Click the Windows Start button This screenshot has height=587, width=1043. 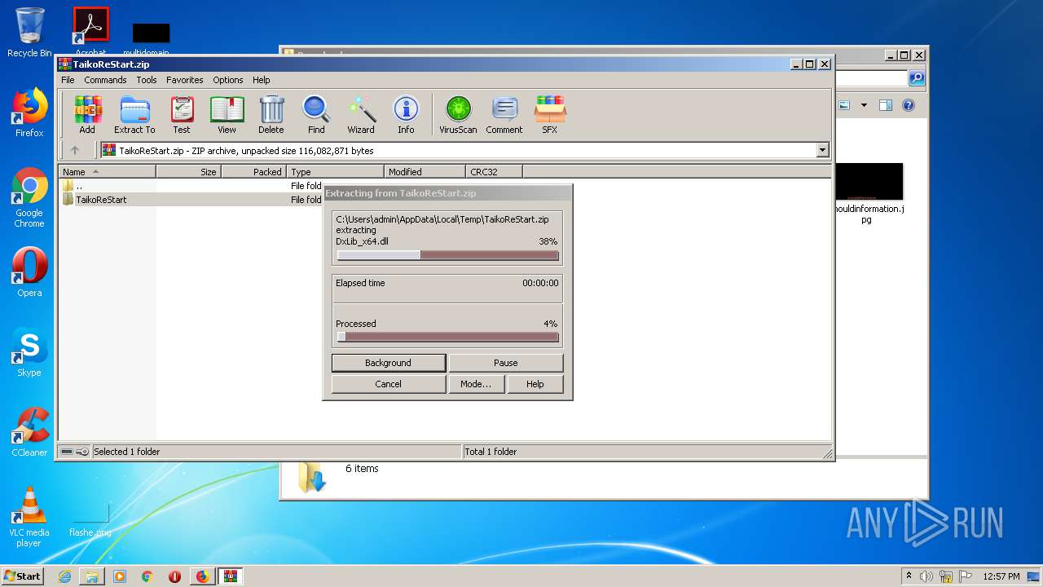coord(22,576)
